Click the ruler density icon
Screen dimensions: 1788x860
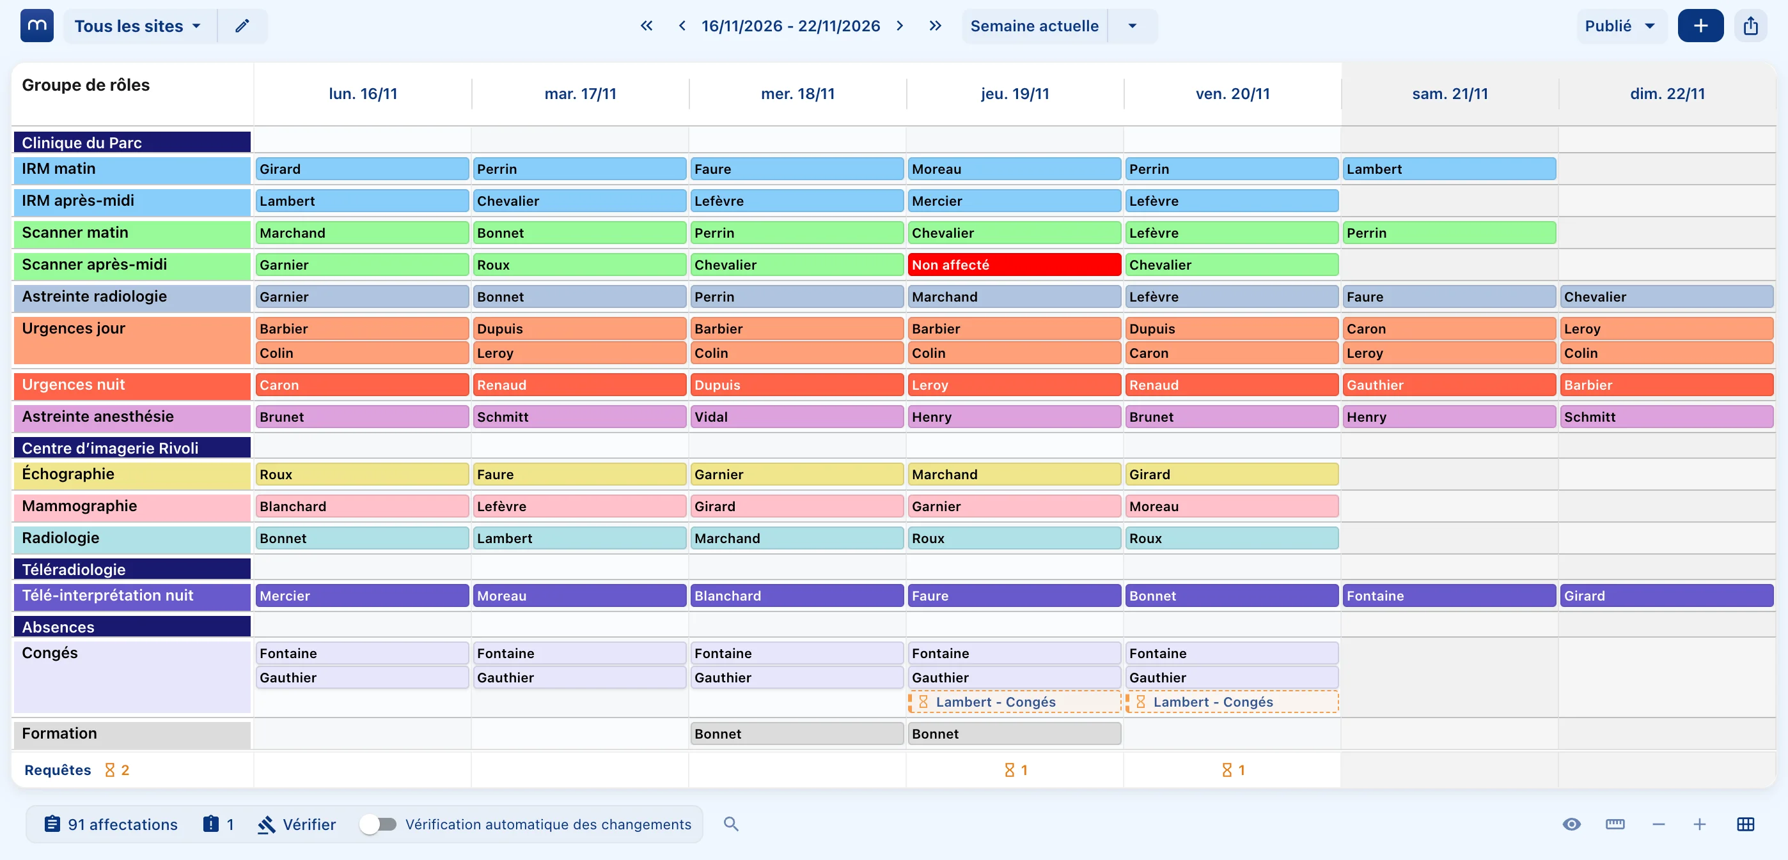click(1615, 824)
